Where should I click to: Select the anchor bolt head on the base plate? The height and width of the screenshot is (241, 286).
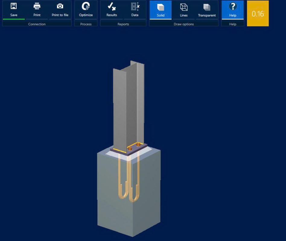click(x=139, y=145)
